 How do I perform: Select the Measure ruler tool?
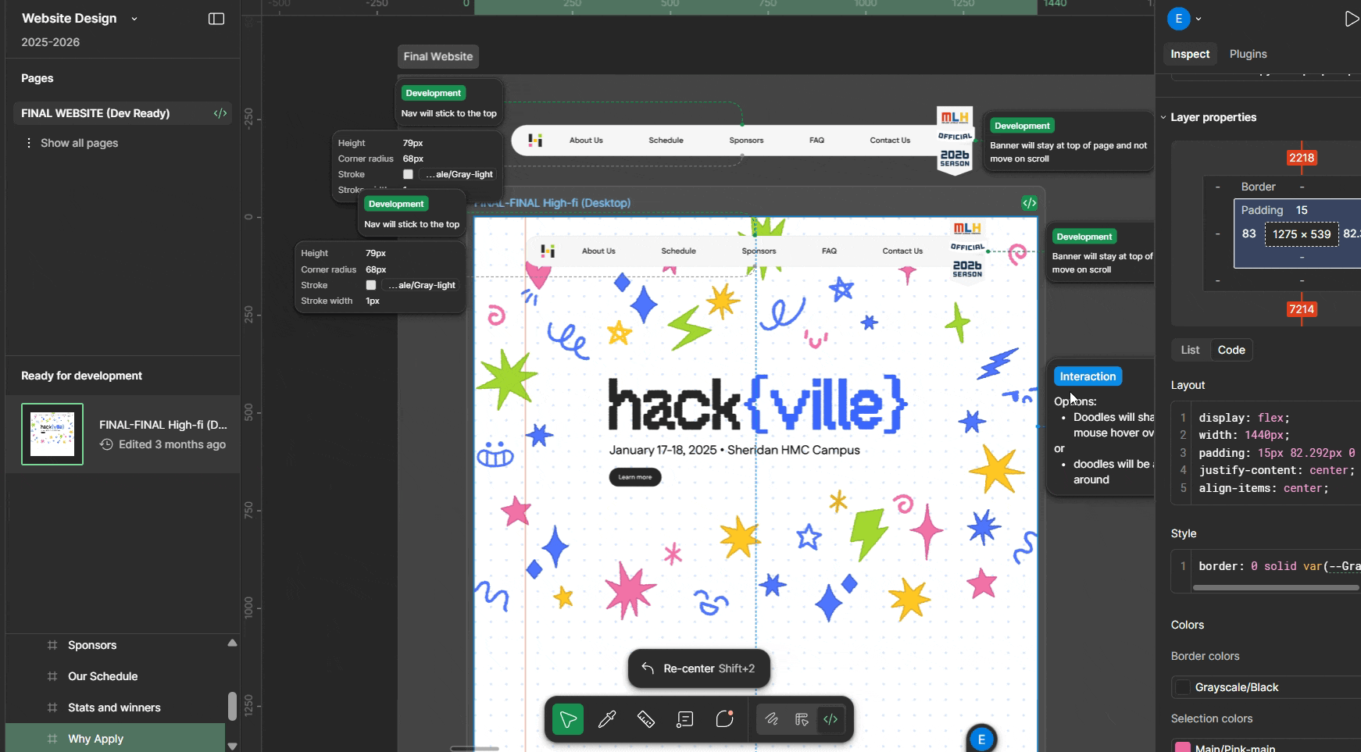(646, 719)
